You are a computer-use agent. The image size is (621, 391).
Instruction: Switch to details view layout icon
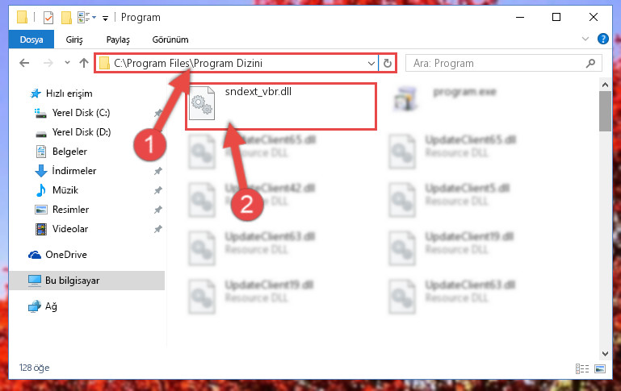point(581,368)
